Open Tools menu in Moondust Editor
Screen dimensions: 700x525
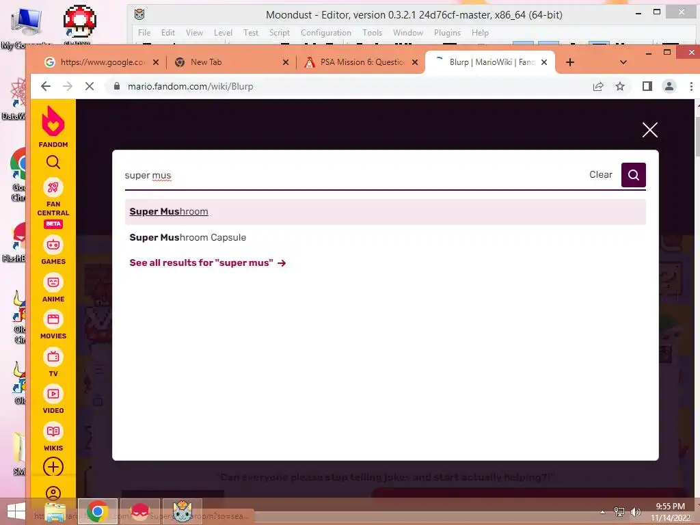(372, 33)
